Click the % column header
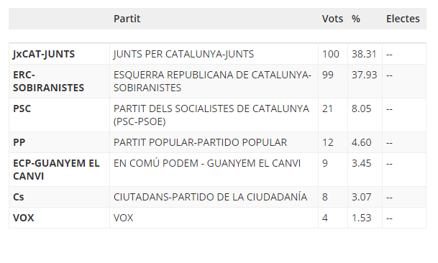The width and height of the screenshot is (438, 263). click(x=355, y=19)
